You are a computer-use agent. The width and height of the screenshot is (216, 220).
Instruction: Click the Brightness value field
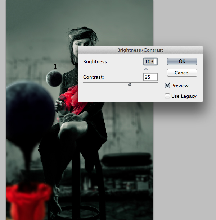(150, 61)
